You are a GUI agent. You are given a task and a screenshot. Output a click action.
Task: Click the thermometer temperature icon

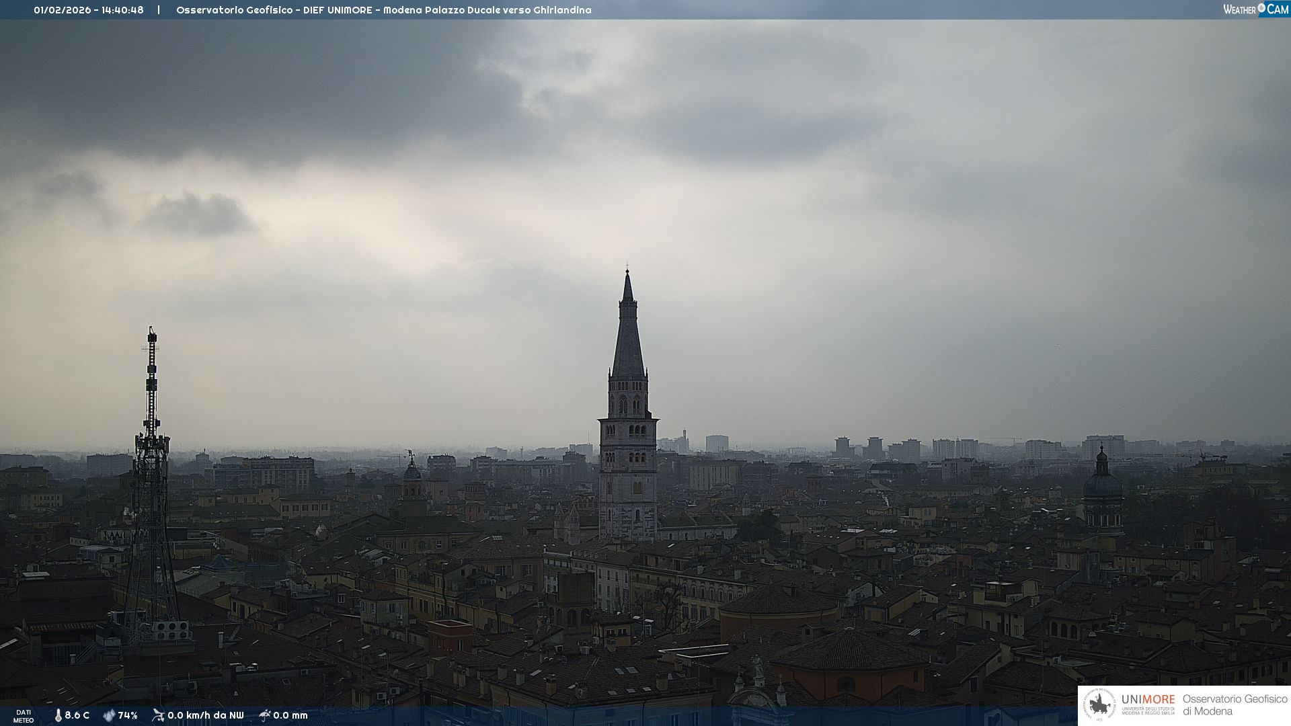click(58, 715)
